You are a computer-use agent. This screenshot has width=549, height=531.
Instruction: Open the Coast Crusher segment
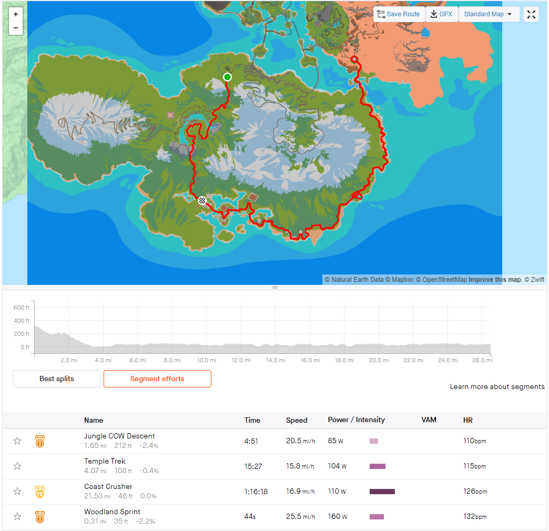tap(108, 486)
